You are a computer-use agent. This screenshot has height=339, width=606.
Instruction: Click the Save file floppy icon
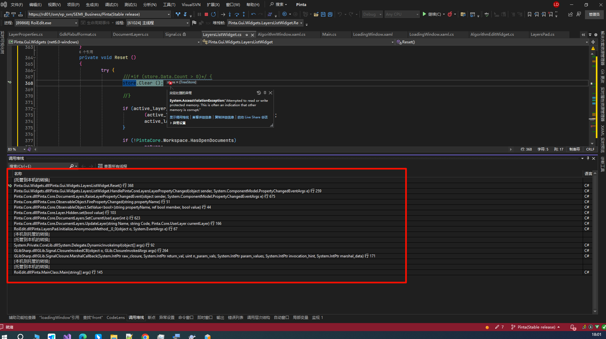click(323, 14)
